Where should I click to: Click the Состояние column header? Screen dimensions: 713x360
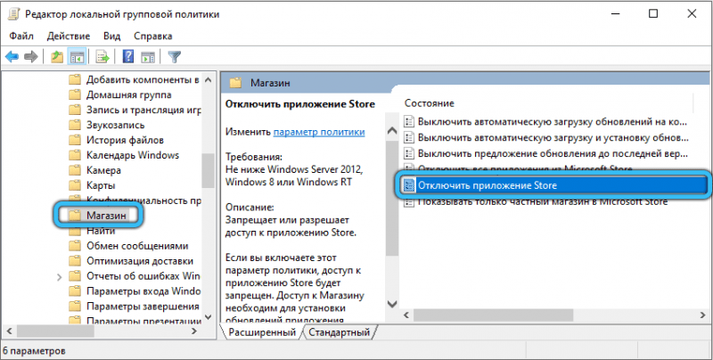pos(430,103)
